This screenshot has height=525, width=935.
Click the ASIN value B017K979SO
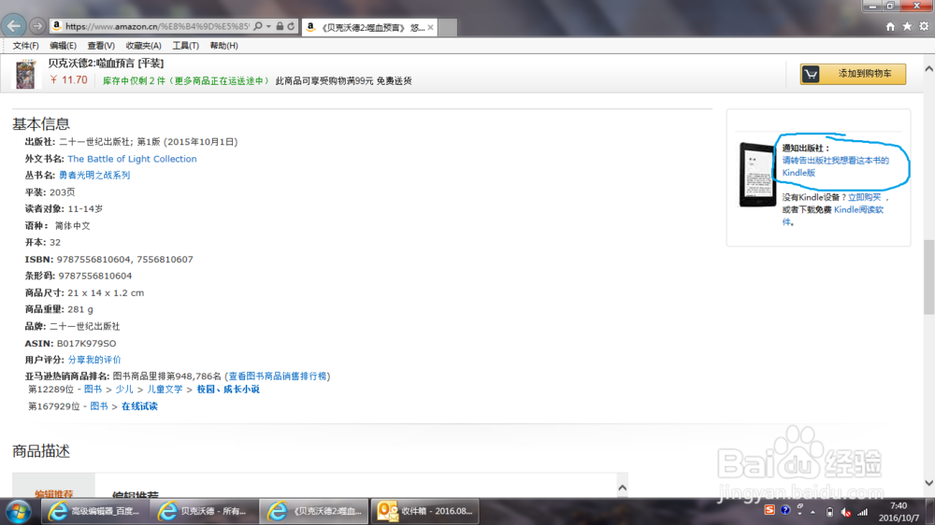86,343
